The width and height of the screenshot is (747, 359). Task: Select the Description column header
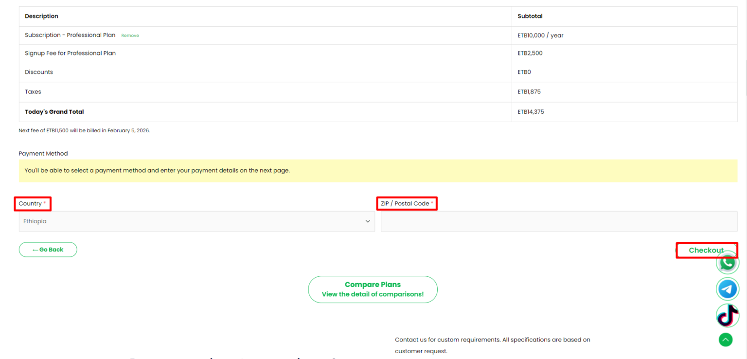click(x=41, y=16)
